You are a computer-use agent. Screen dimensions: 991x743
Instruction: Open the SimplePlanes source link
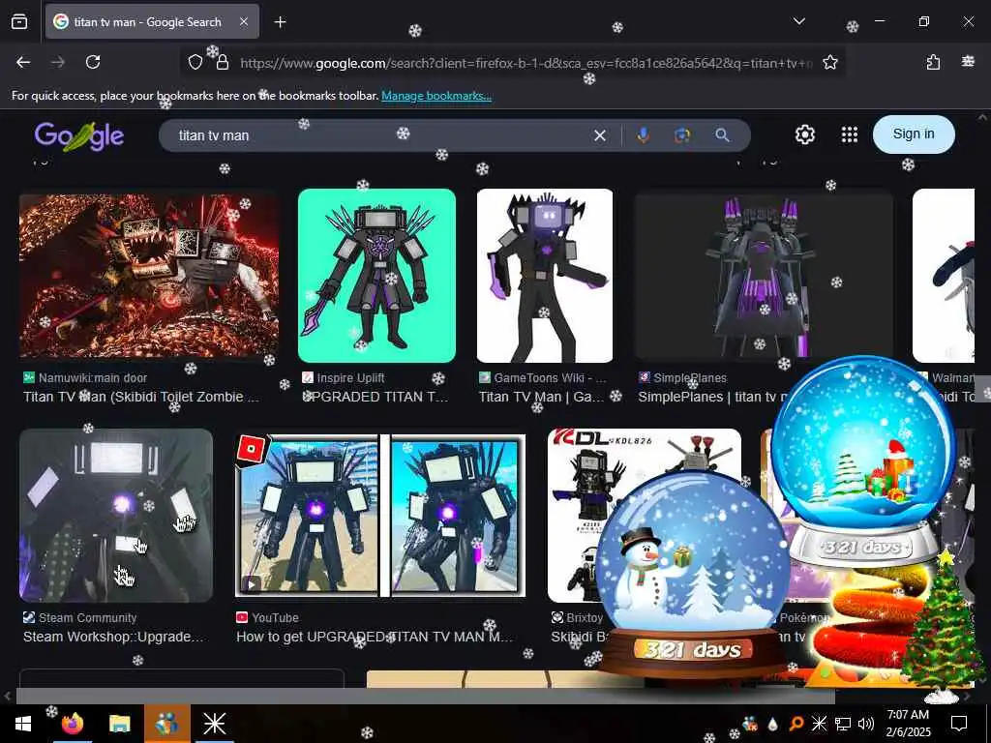click(682, 378)
